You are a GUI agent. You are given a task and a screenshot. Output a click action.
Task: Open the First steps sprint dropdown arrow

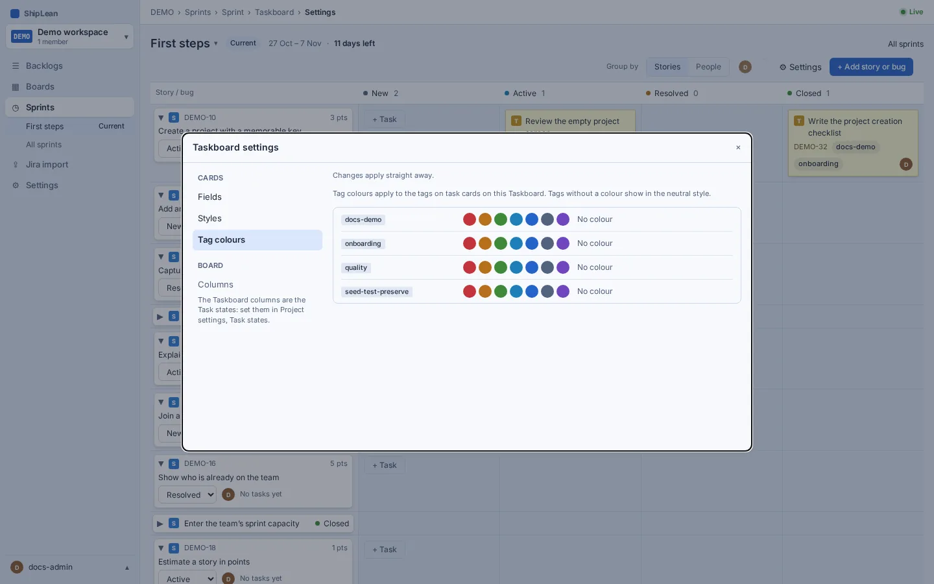pyautogui.click(x=216, y=43)
